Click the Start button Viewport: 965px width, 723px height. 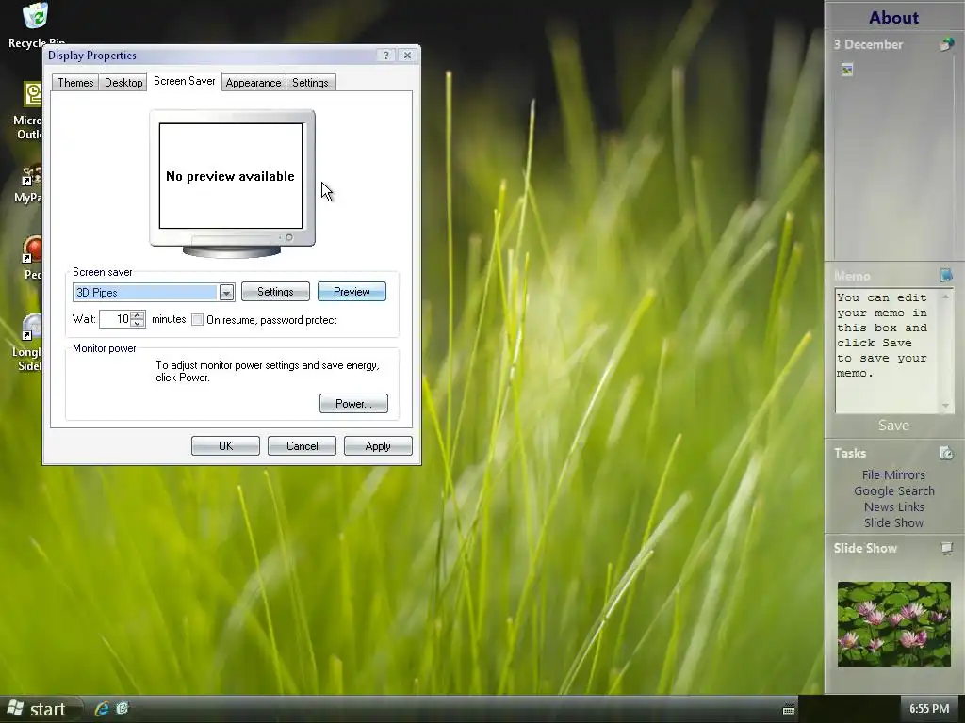coord(41,709)
